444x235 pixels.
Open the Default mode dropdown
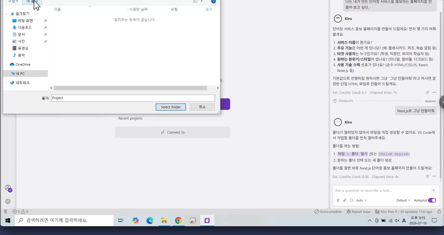[x=403, y=200]
